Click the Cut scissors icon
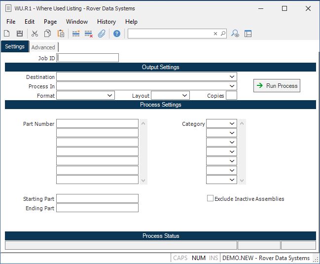 coord(35,34)
